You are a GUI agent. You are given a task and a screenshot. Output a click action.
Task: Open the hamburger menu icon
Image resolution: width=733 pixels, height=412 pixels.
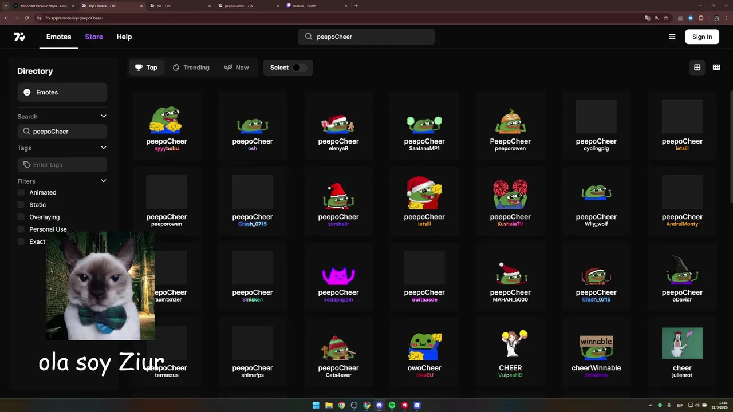672,37
